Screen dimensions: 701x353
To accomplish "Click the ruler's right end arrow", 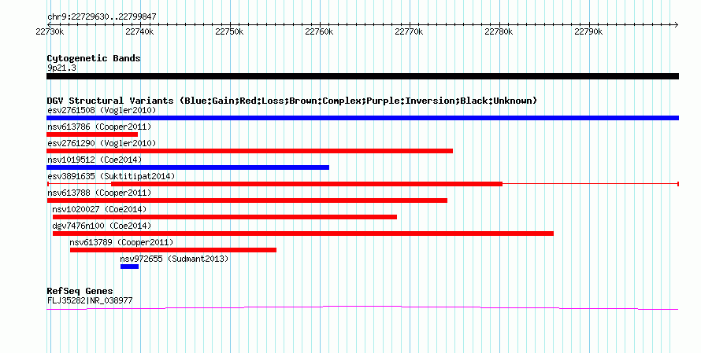I will point(677,25).
